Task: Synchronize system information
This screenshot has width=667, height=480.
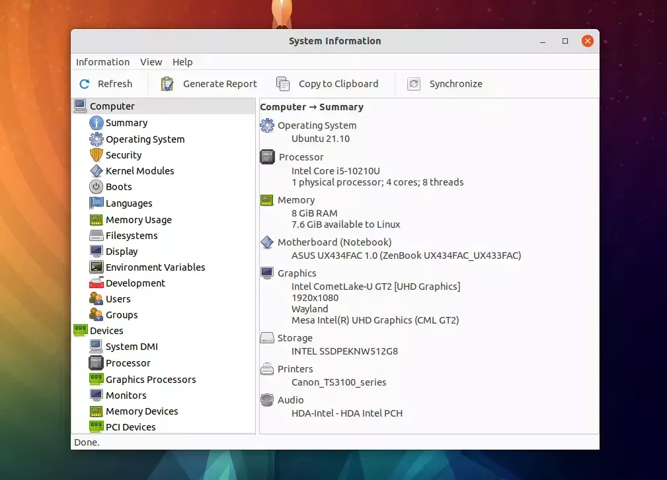Action: click(x=414, y=83)
